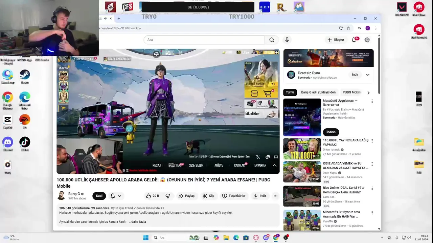Open 110.000TL YAYINCILARA BAĞIŞ video thumbnail
Image resolution: width=433 pixels, height=243 pixels.
[x=302, y=149]
